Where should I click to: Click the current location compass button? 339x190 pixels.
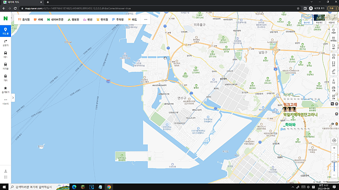(x=334, y=140)
